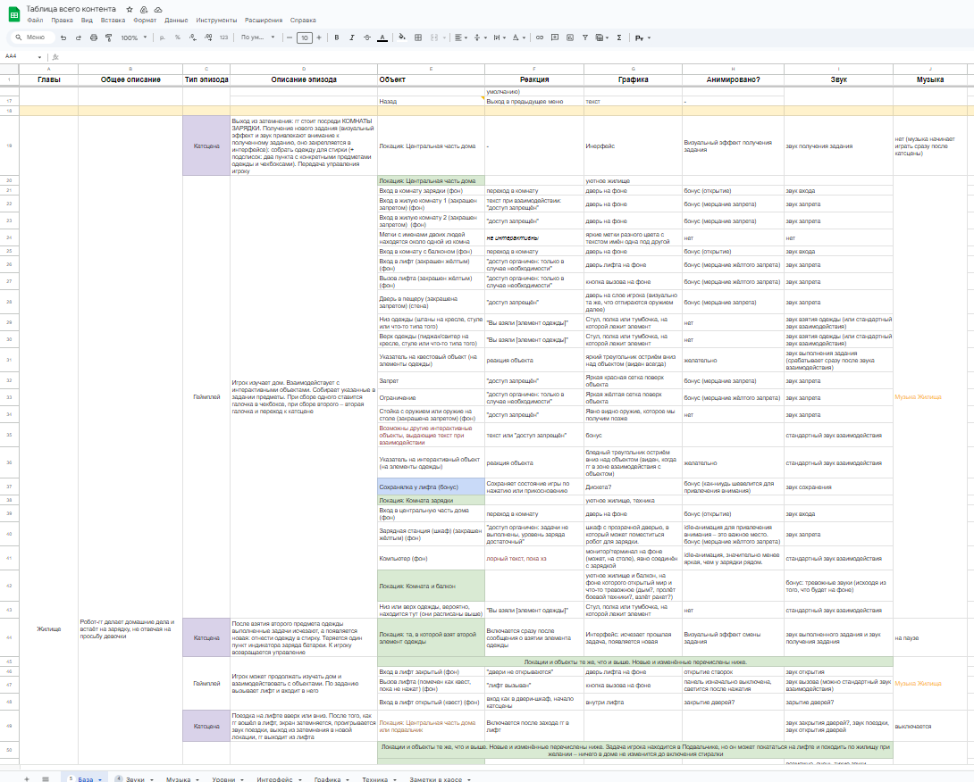Viewport: 974px width, 782px height.
Task: Open the text color picker
Action: 382,37
